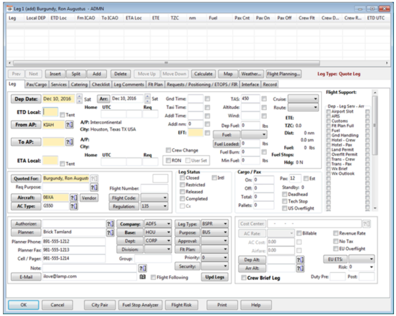Click the Fuel Stop Analyzer button

141,305
